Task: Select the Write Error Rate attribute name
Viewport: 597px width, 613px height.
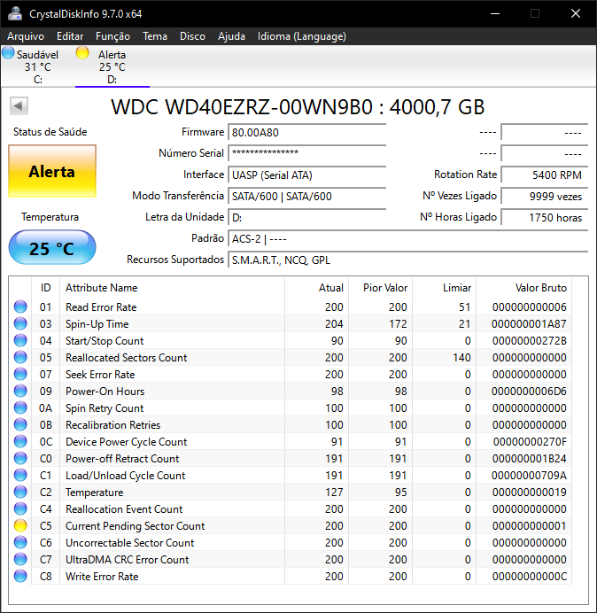Action: pos(102,577)
